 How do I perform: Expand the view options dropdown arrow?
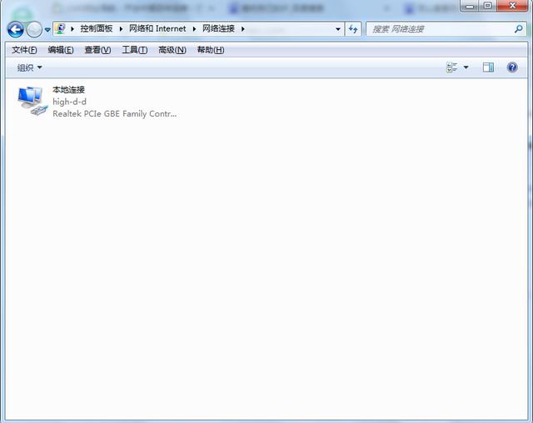pyautogui.click(x=466, y=67)
